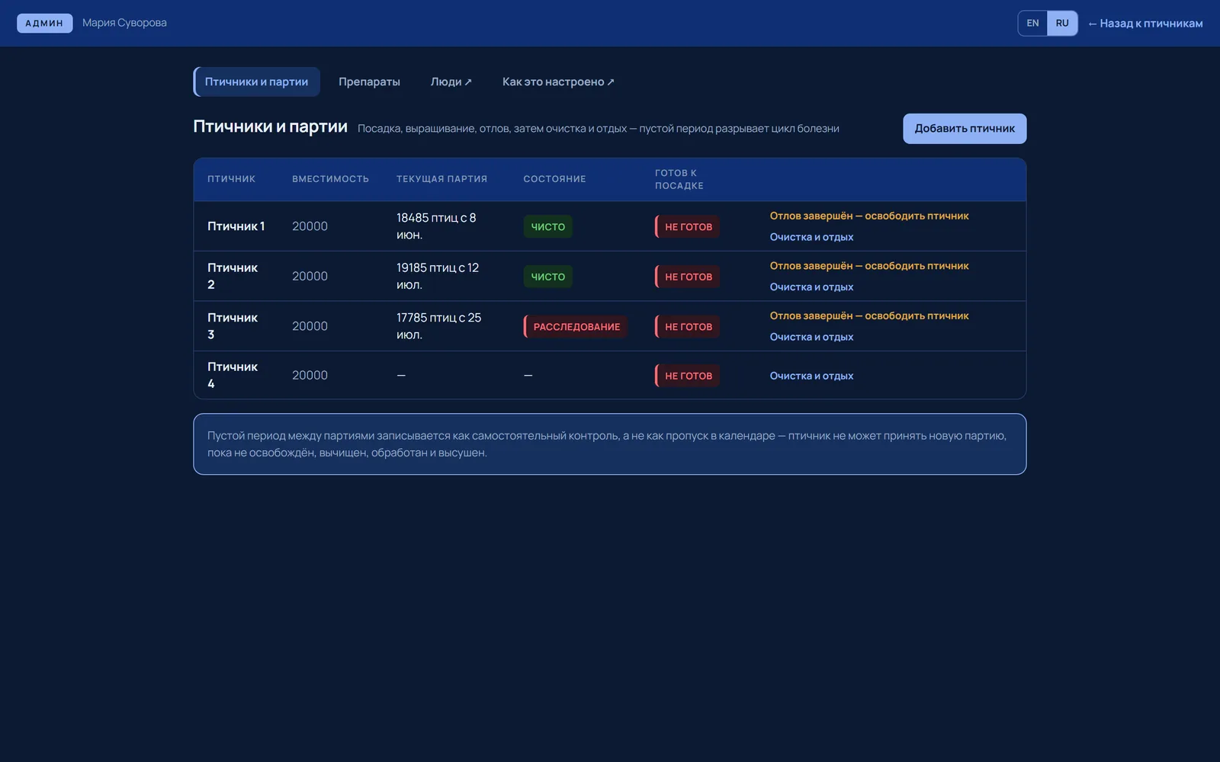Screen dimensions: 1220x762
Task: Click 'Отлов завершён' link for Птичник 2
Action: coord(869,266)
